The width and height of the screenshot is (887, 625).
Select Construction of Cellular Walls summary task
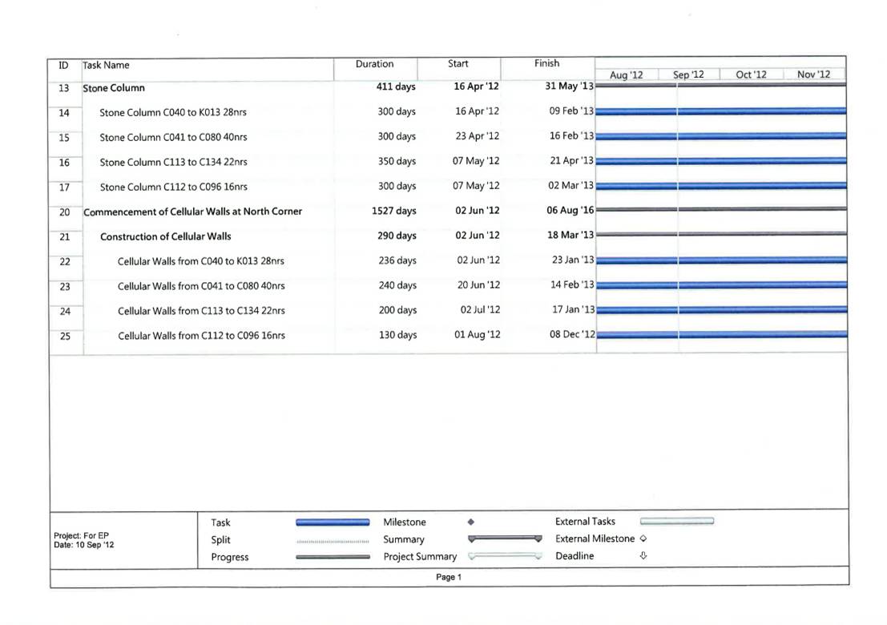[166, 236]
